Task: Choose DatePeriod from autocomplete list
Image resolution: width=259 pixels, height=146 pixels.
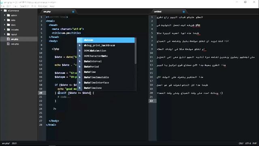Action: tap(106, 67)
